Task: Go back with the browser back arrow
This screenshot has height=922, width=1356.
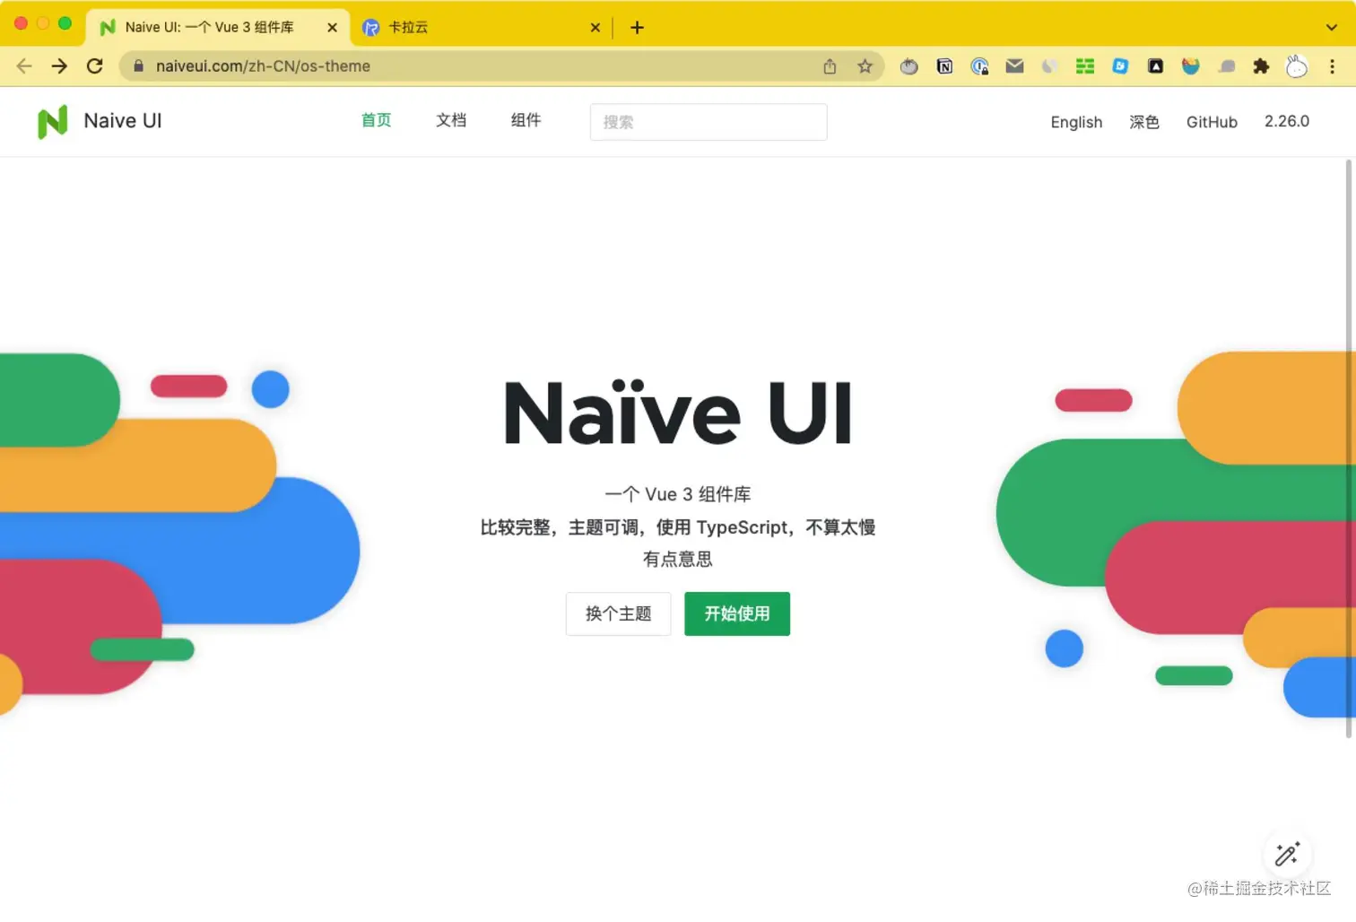Action: click(24, 65)
